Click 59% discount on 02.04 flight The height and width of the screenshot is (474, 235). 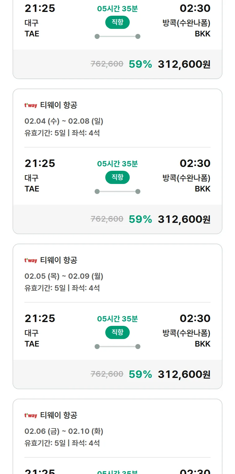tap(140, 219)
